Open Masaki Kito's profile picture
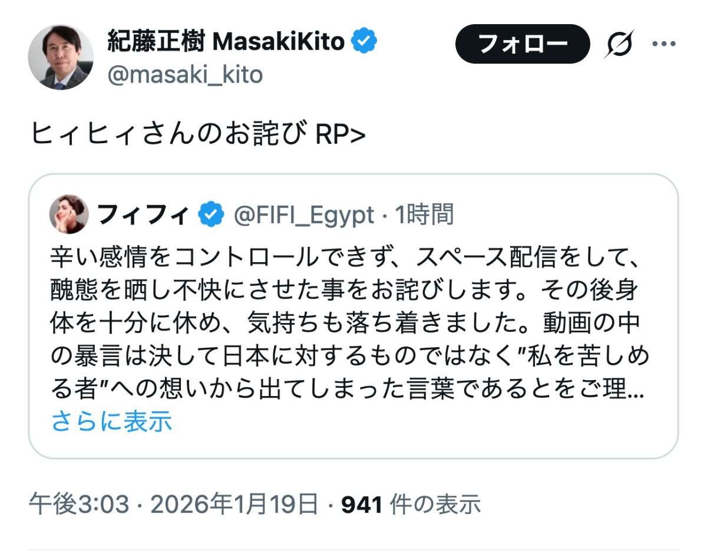 point(61,57)
